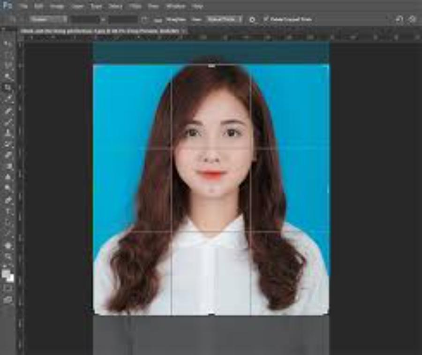This screenshot has height=355, width=422.
Task: Select the Eyedropper tool
Action: (8, 99)
